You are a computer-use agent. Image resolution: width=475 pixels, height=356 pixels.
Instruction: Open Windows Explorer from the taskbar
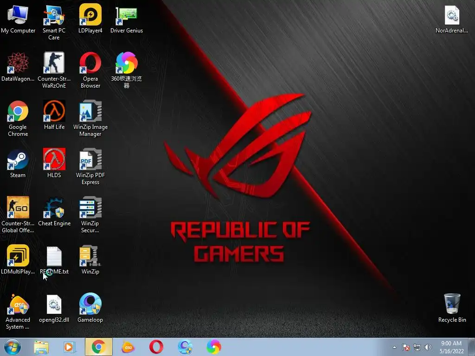click(x=41, y=347)
